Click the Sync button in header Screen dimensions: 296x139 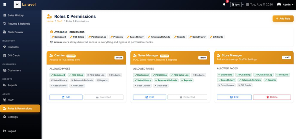[x=236, y=5]
